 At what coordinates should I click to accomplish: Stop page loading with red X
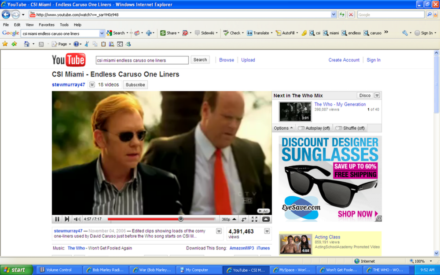351,15
